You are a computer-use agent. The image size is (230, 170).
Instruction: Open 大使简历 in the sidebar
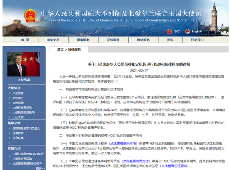[x=18, y=98]
